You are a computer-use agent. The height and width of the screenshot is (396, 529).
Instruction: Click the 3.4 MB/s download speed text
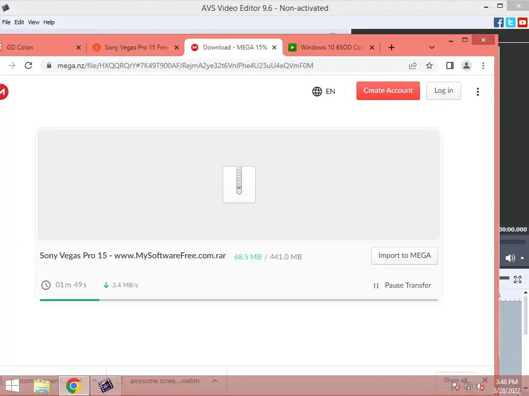[125, 285]
